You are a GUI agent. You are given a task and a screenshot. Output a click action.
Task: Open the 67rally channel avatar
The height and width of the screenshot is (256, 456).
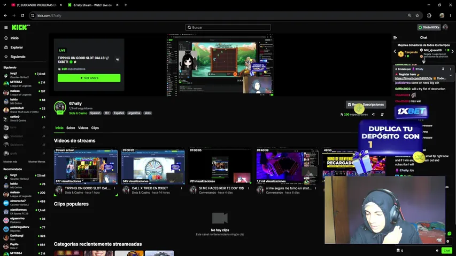point(60,107)
